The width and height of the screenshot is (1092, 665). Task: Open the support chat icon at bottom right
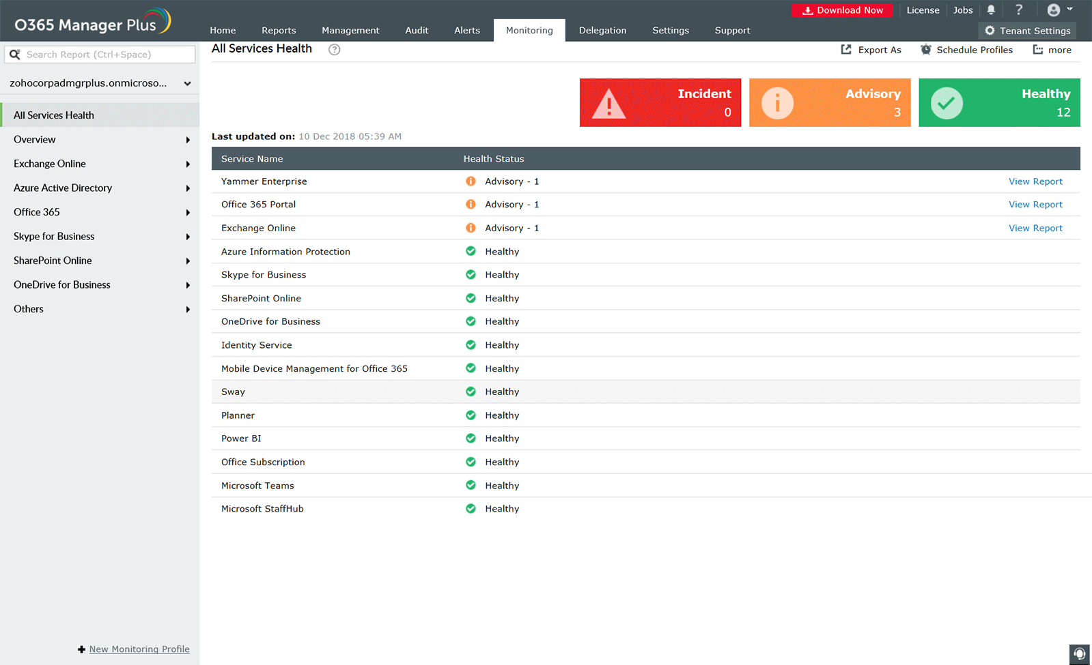pos(1079,654)
